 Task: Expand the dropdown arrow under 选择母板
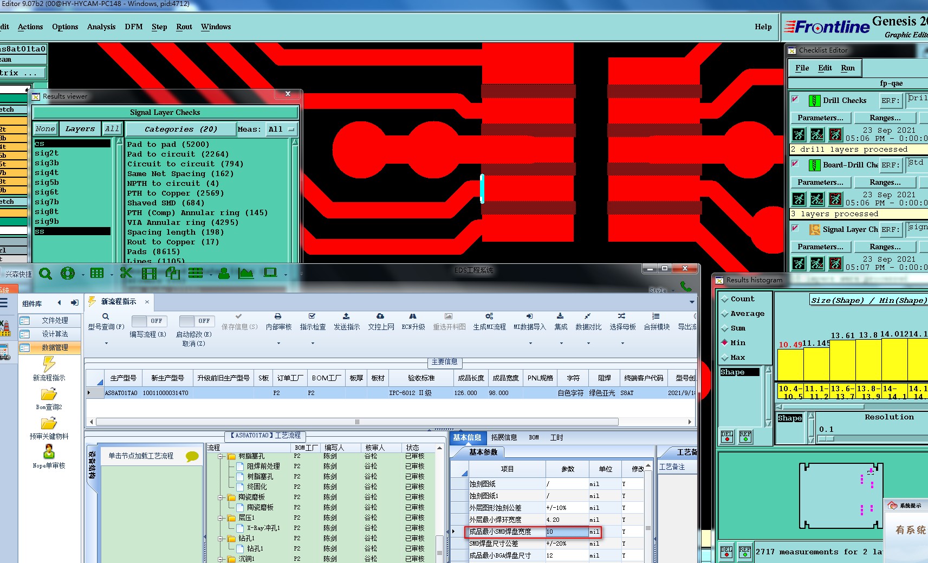[x=622, y=343]
